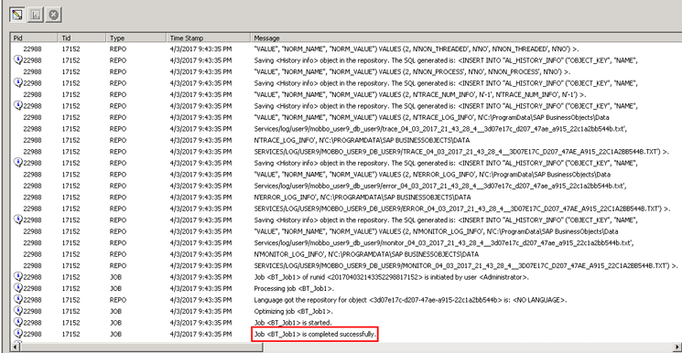The image size is (682, 353).
Task: Click JOB type cell in 'of runid' row
Action: coord(115,276)
